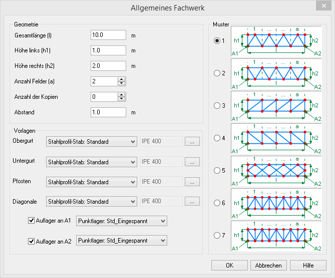Increase Anzahl der Kopien with up arrow

pyautogui.click(x=121, y=95)
